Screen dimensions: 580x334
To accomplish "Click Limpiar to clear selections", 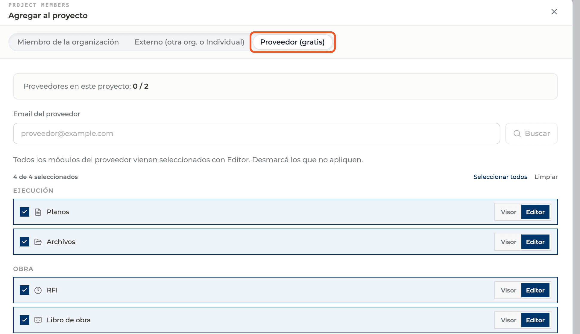I will point(546,177).
